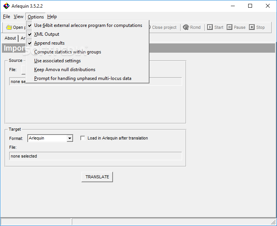Toggle Append results option
This screenshot has width=277, height=226.
[x=88, y=43]
